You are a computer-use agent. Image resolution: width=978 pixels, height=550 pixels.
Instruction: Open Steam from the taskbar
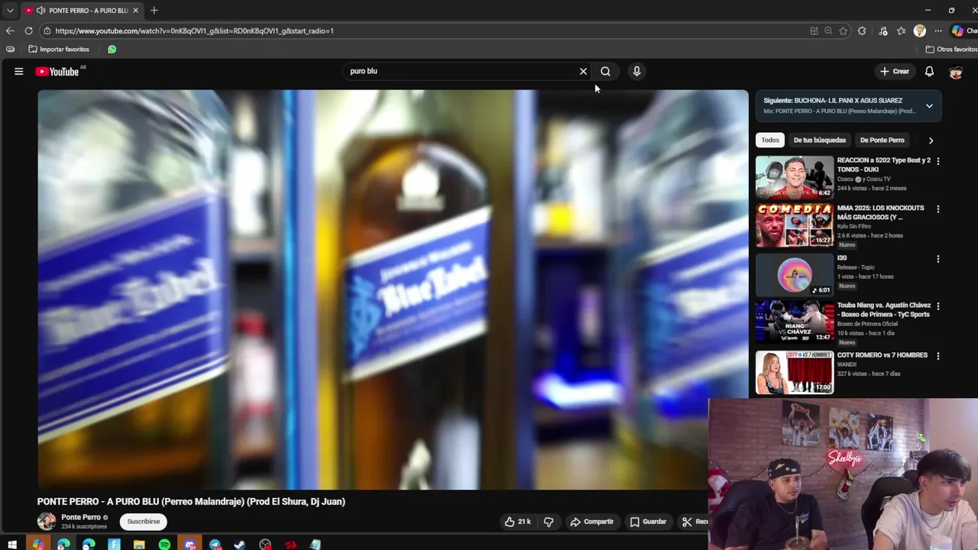click(x=240, y=545)
